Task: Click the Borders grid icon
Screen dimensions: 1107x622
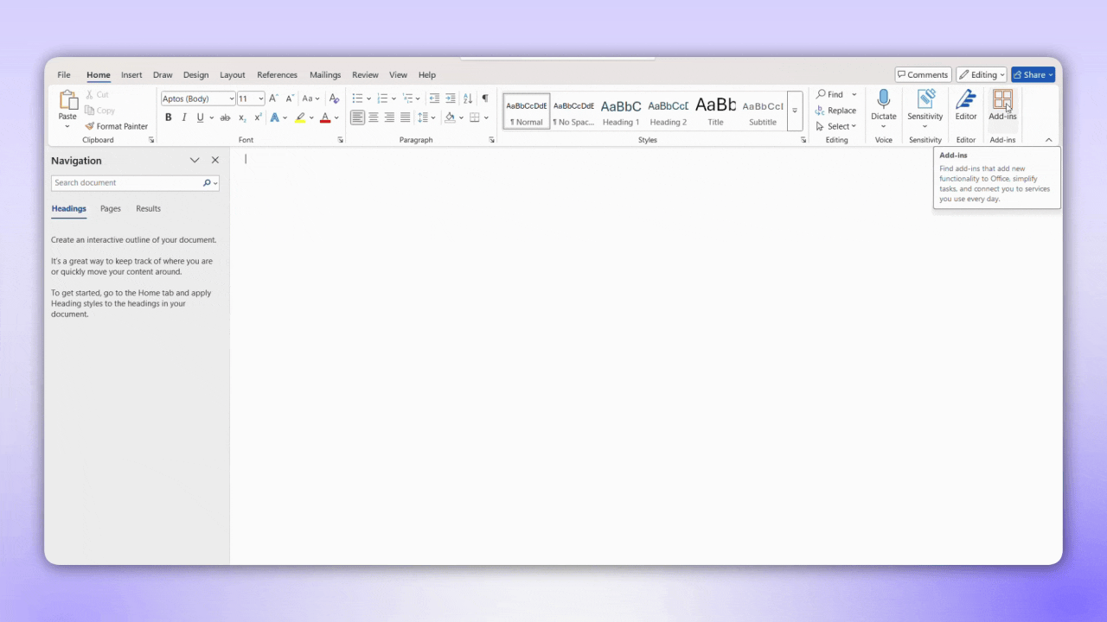Action: pos(475,117)
